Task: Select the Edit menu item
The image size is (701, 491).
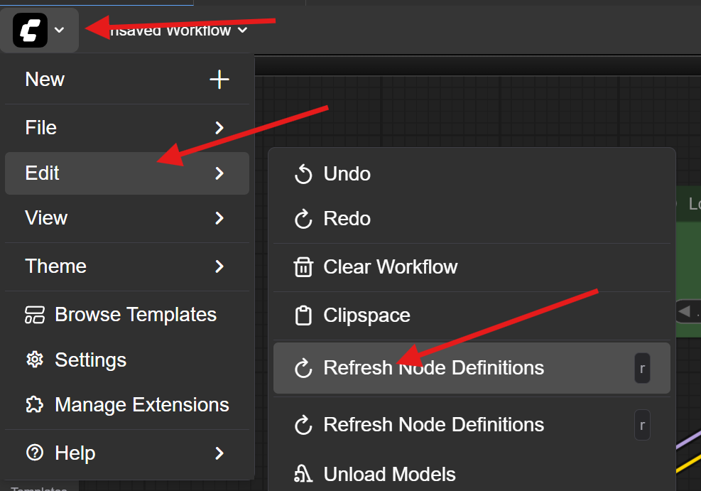Action: (43, 173)
